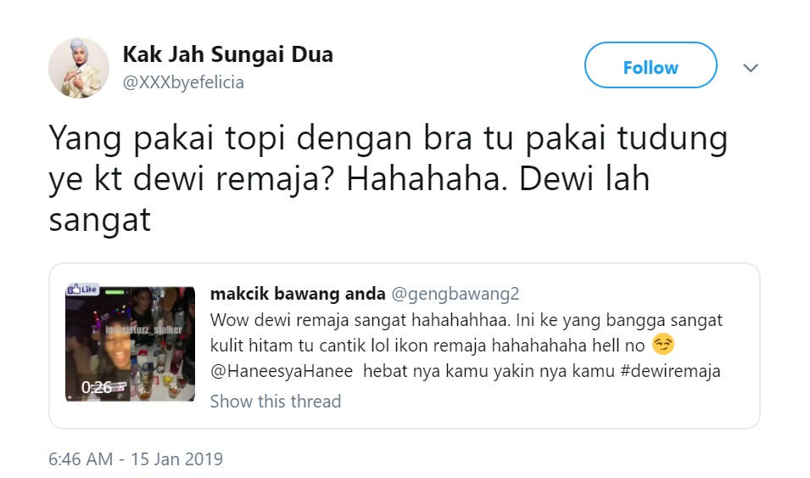Image resolution: width=810 pixels, height=478 pixels.
Task: Click the ig@sisturz_stalker watermark on video
Action: [143, 329]
